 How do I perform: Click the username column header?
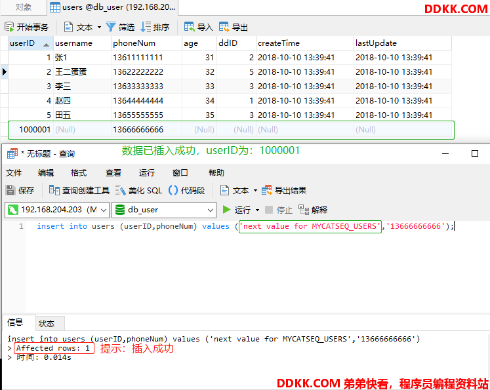coord(82,43)
